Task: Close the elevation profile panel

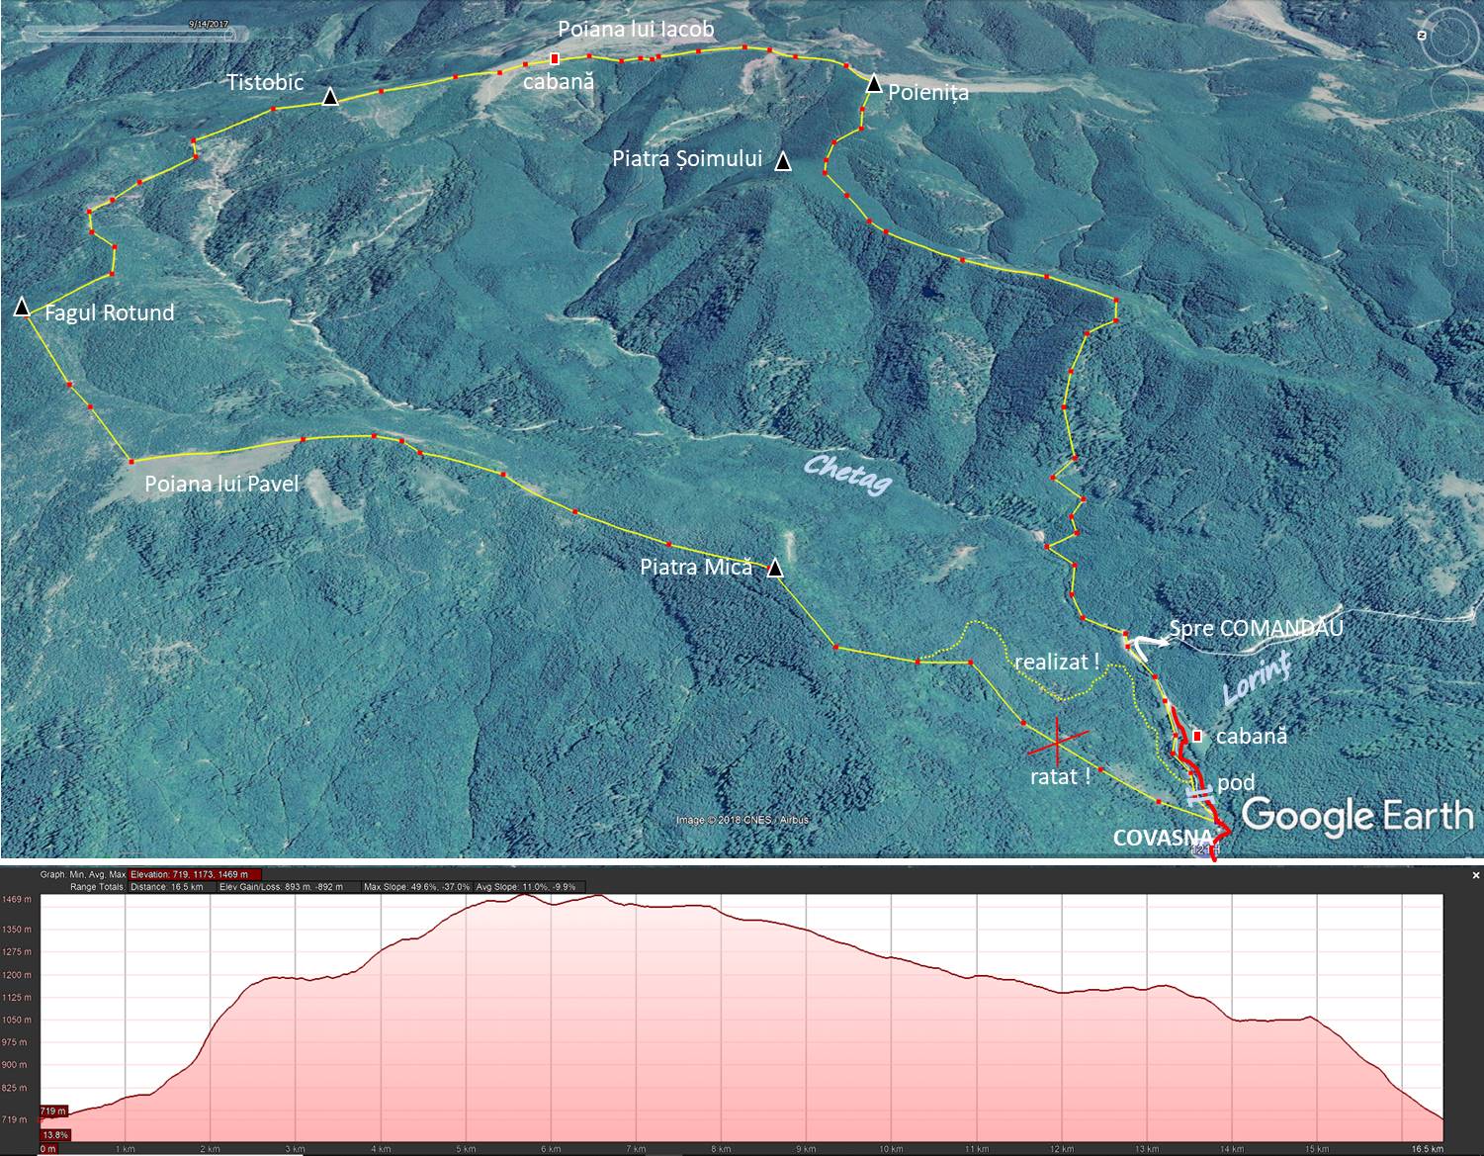Action: [x=1476, y=875]
